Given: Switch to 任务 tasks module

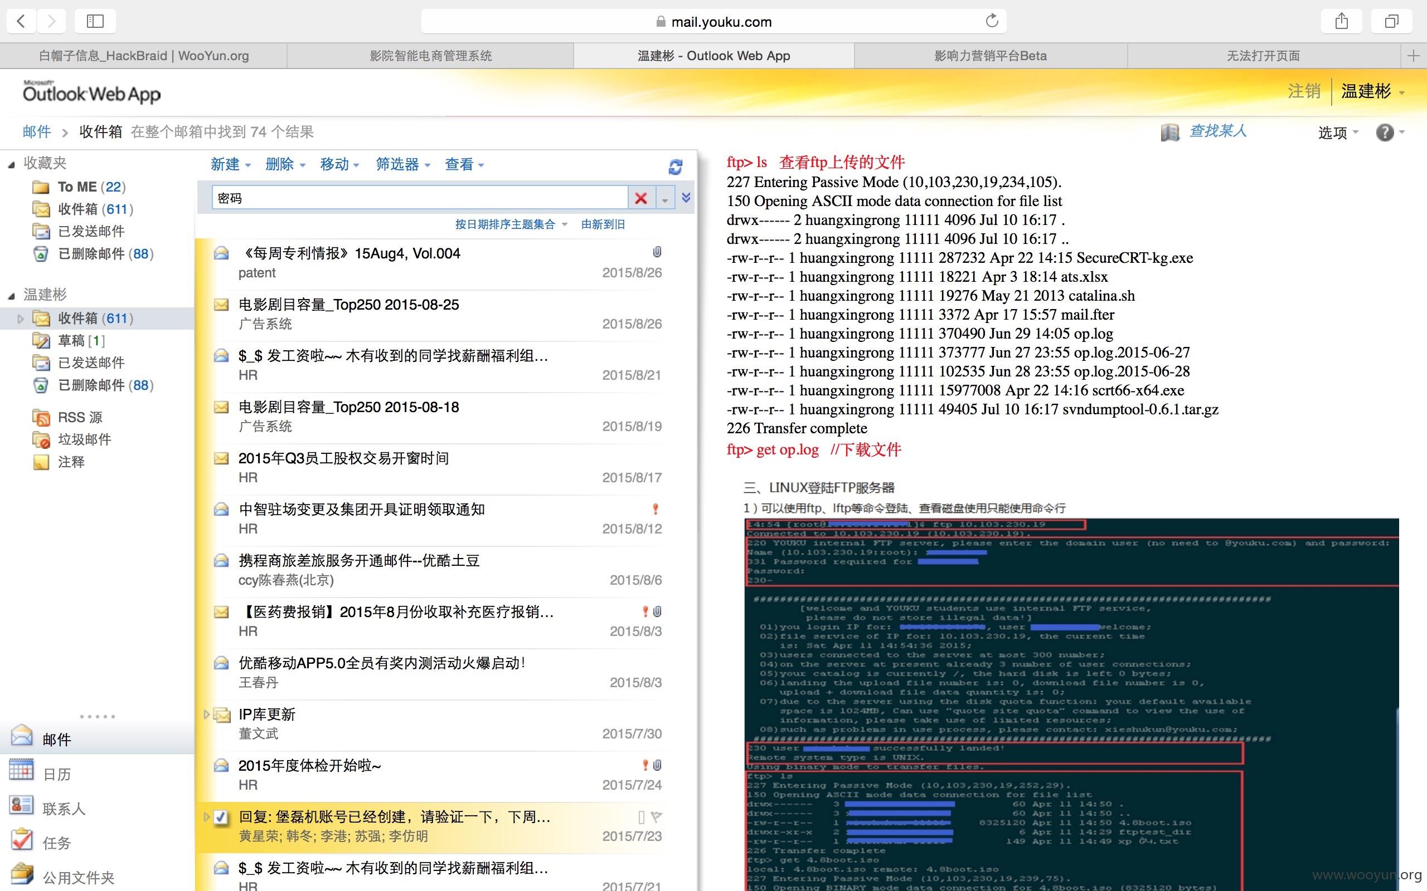Looking at the screenshot, I should (96, 842).
